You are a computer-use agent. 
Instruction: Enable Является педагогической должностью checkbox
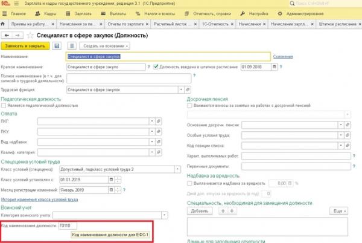click(4, 105)
